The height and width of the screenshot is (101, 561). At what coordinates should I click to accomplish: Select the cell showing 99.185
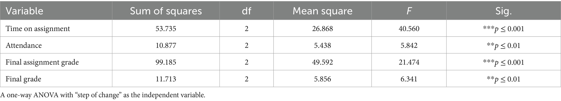point(166,62)
